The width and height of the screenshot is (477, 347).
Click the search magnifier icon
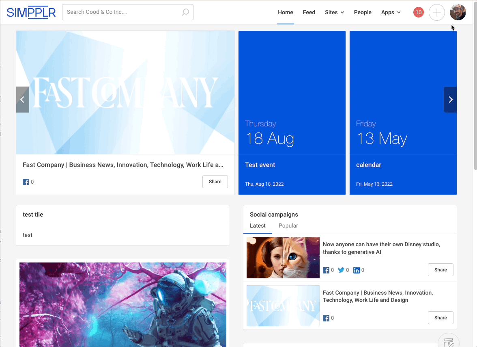point(185,12)
